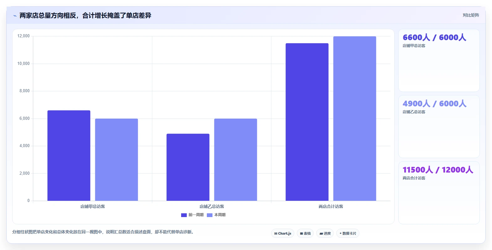Select the 数据卡片 chip
Screen dimensions: 492x250
coord(348,233)
